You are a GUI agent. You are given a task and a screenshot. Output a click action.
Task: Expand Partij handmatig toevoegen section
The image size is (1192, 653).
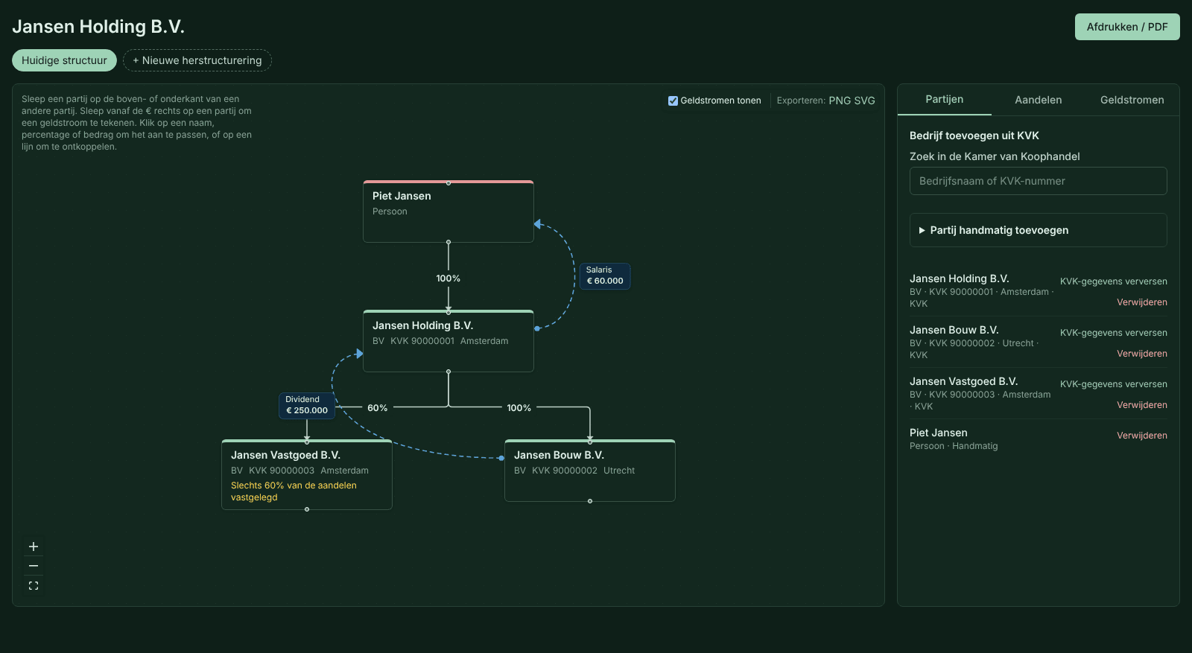click(1038, 230)
